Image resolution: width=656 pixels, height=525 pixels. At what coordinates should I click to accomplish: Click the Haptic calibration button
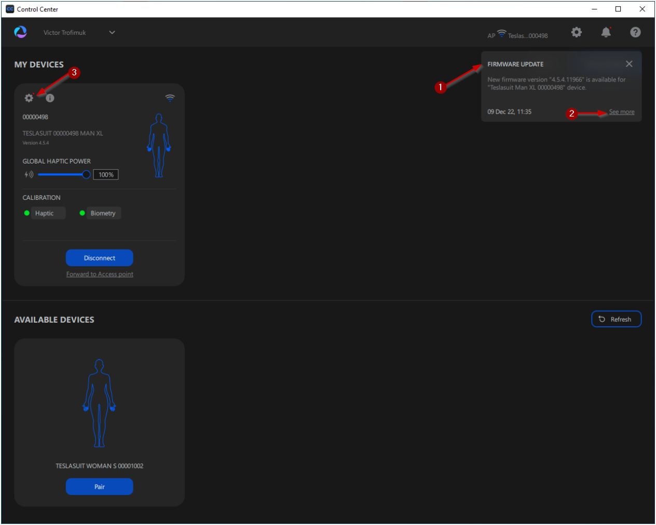(48, 213)
